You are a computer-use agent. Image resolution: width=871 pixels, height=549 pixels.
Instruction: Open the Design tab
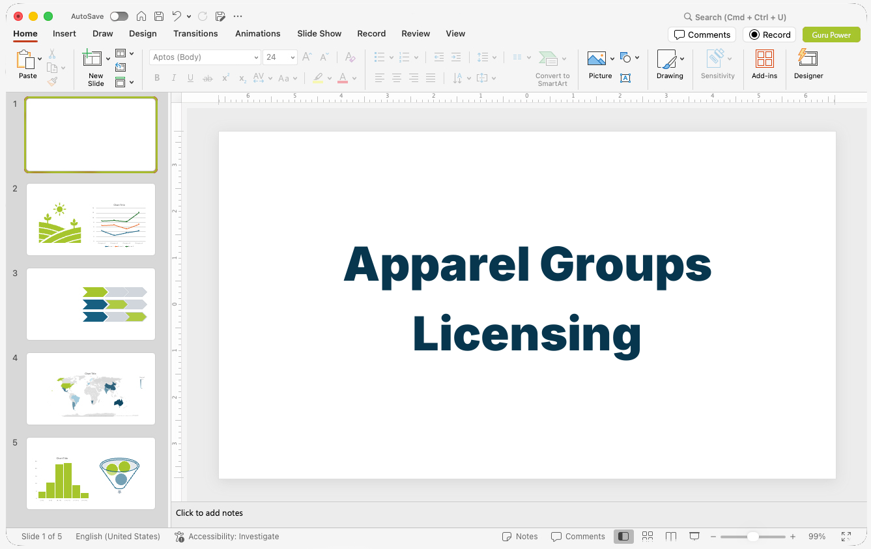tap(143, 33)
